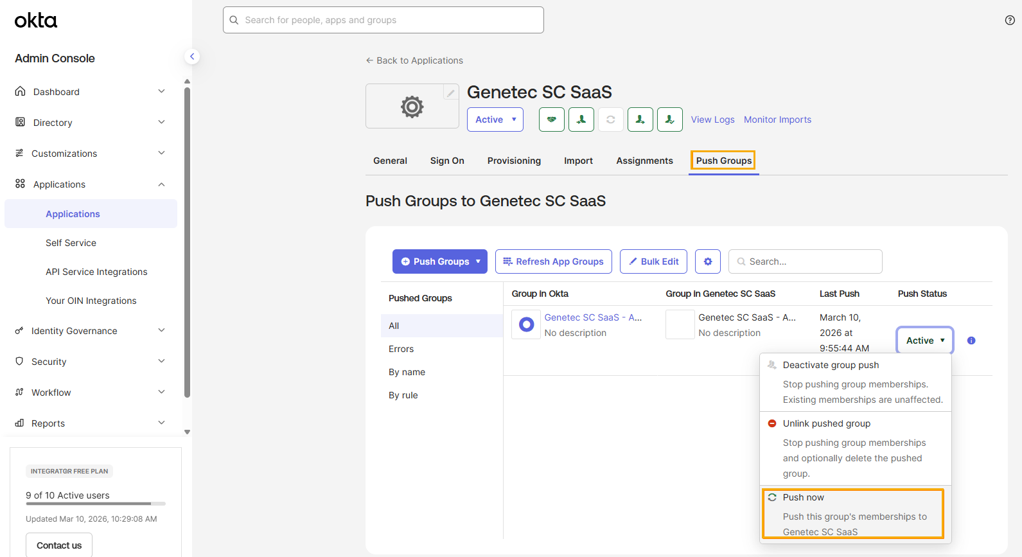The image size is (1022, 557).
Task: Click the Bulk Edit button
Action: (653, 261)
